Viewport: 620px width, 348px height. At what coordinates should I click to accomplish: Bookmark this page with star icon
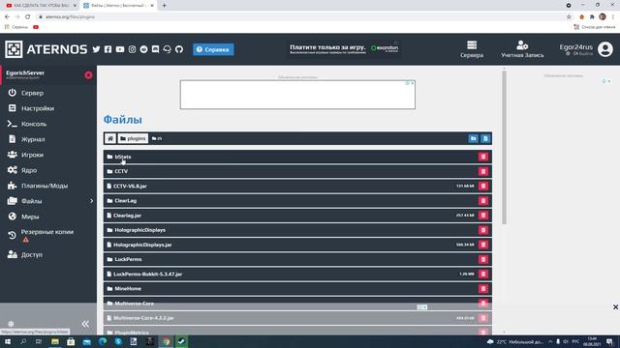coord(569,17)
